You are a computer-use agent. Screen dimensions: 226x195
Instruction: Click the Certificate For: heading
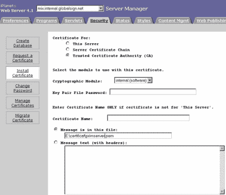click(x=71, y=38)
